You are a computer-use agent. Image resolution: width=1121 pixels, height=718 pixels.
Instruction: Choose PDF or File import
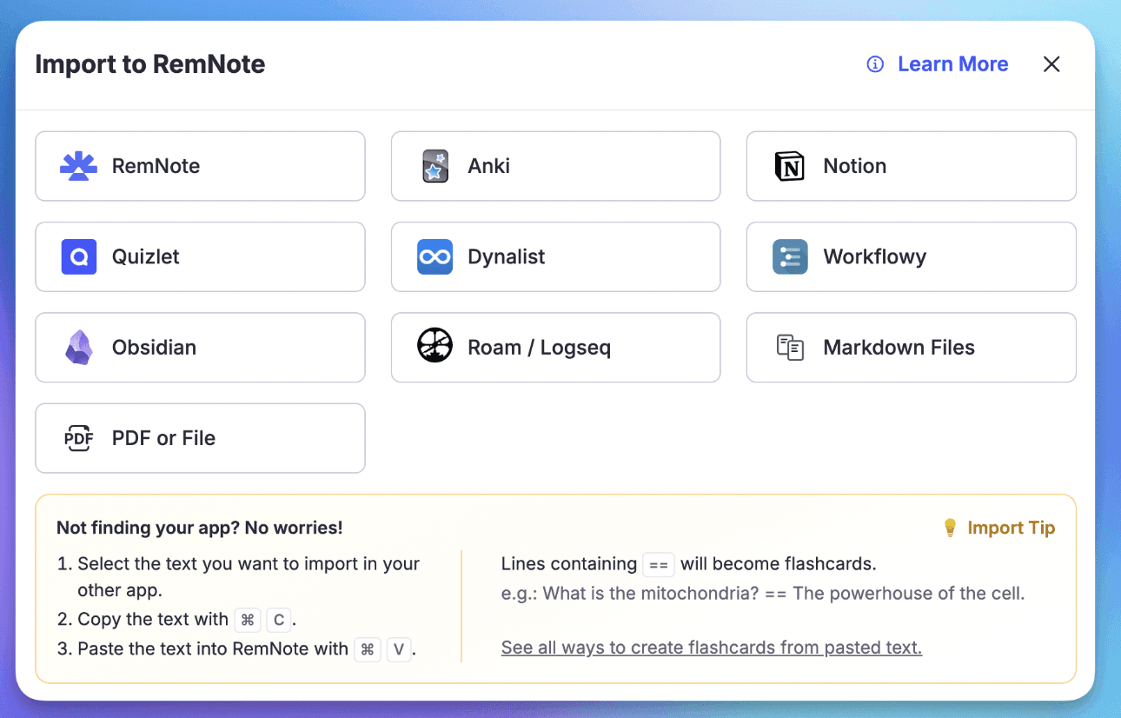(200, 438)
